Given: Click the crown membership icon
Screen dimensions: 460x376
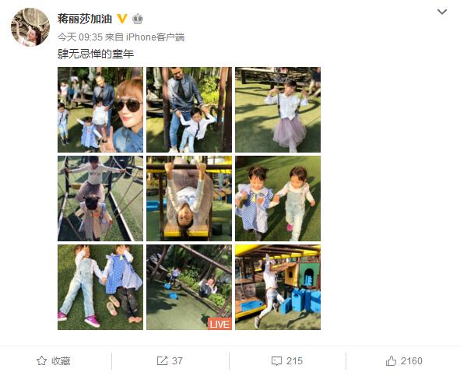Looking at the screenshot, I should tap(138, 19).
